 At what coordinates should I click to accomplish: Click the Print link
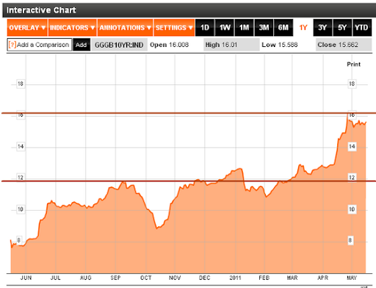[354, 65]
